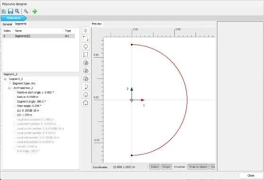
Task: Open the Segments tab
Action: [x=21, y=24]
